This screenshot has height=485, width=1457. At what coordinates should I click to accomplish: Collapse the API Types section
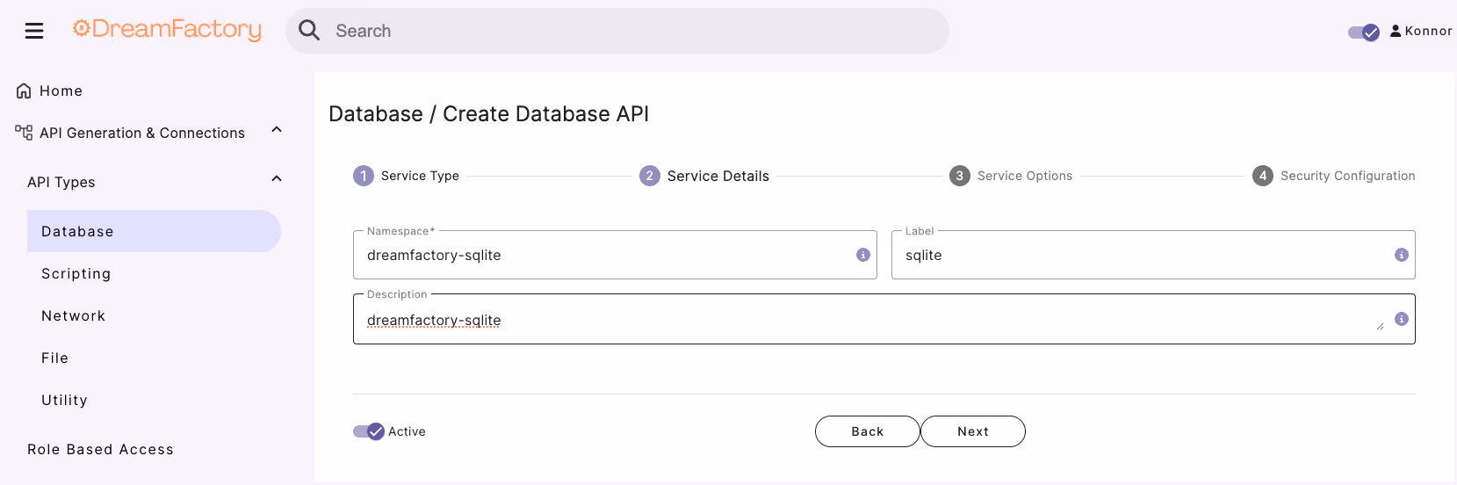277,179
